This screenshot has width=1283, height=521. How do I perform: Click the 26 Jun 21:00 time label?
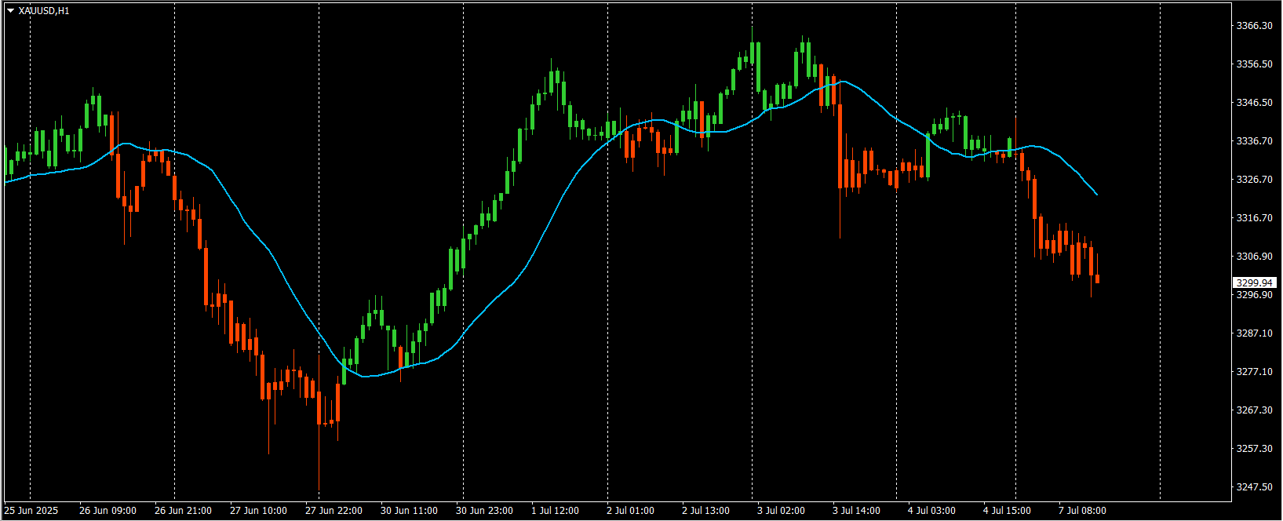click(x=183, y=511)
